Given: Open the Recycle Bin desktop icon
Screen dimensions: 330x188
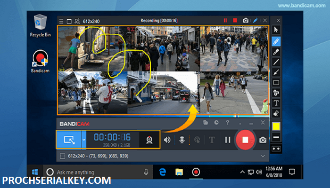Looking at the screenshot, I should [x=40, y=25].
